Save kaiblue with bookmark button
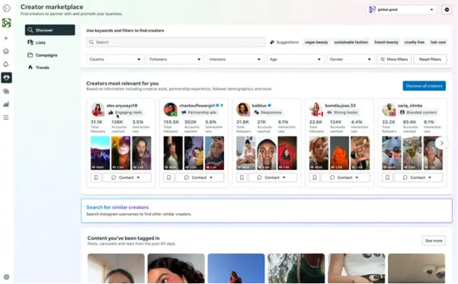 click(242, 178)
